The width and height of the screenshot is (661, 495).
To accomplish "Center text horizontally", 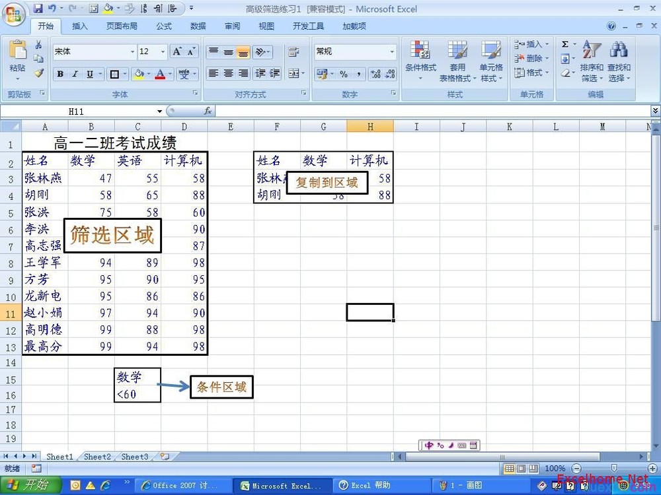I will [229, 73].
